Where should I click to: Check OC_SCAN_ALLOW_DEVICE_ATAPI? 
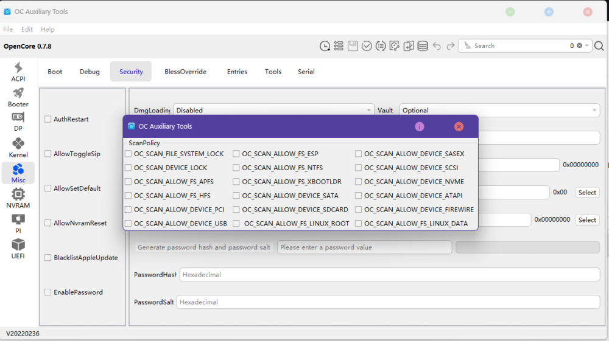click(359, 196)
